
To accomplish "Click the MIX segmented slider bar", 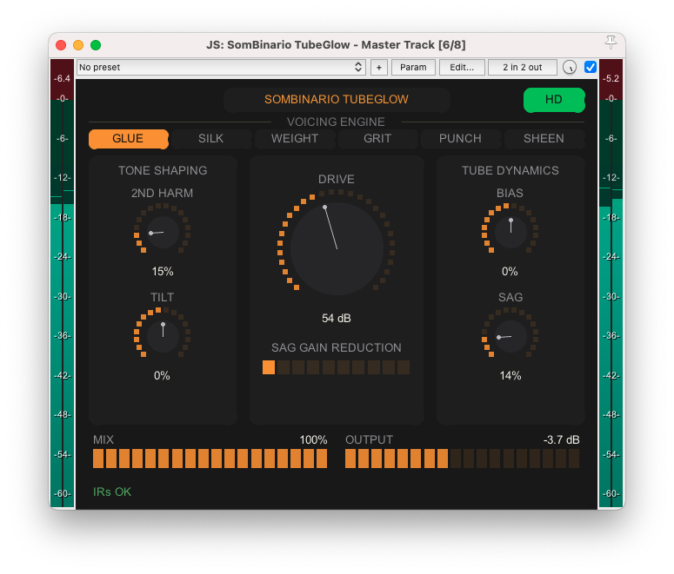I will click(x=210, y=459).
